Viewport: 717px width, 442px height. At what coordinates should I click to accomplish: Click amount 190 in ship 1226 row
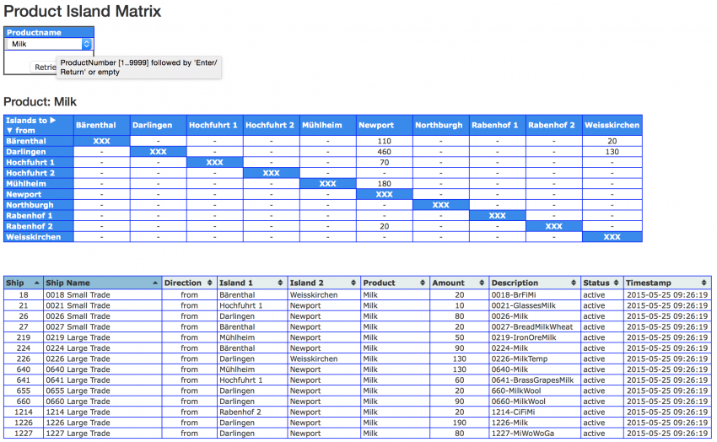point(459,423)
